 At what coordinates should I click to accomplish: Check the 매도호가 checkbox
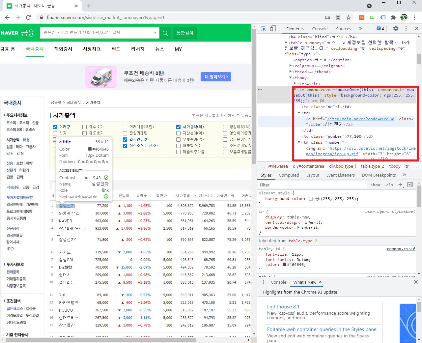[85, 133]
